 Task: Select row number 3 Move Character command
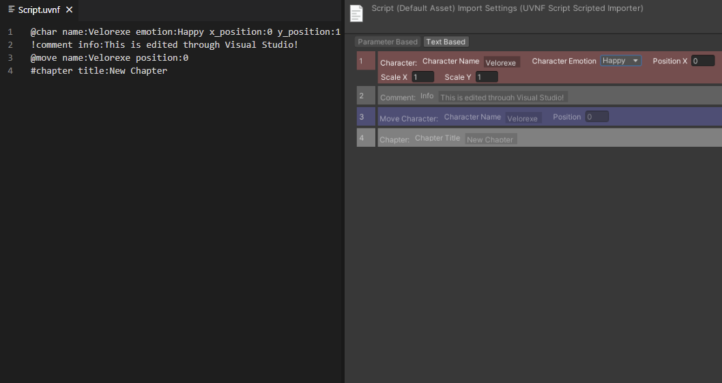[366, 117]
